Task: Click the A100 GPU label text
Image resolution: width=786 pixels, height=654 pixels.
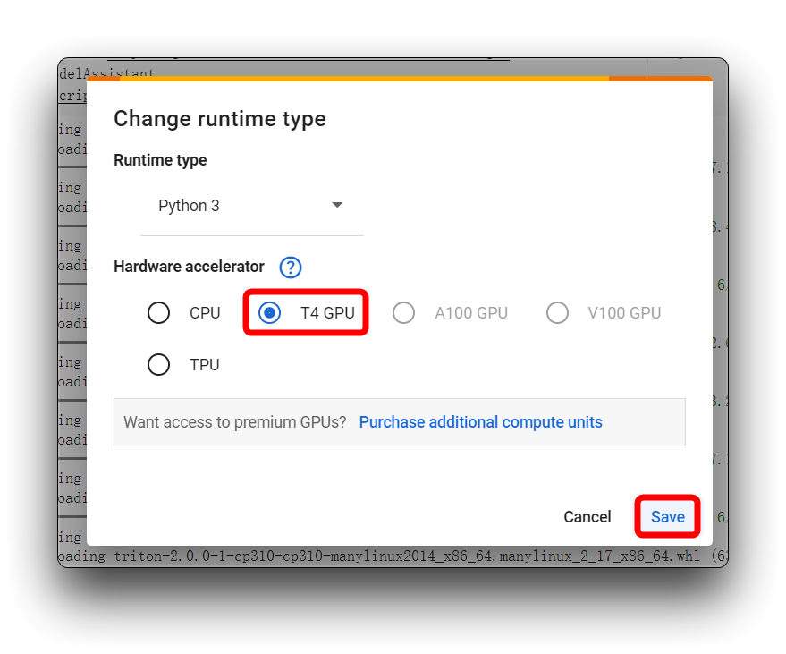Action: point(471,313)
